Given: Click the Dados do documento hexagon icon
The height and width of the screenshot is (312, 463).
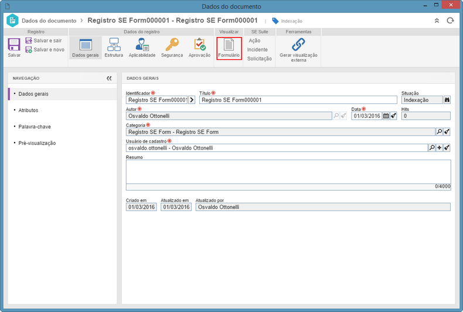Looking at the screenshot, I should tap(12, 21).
